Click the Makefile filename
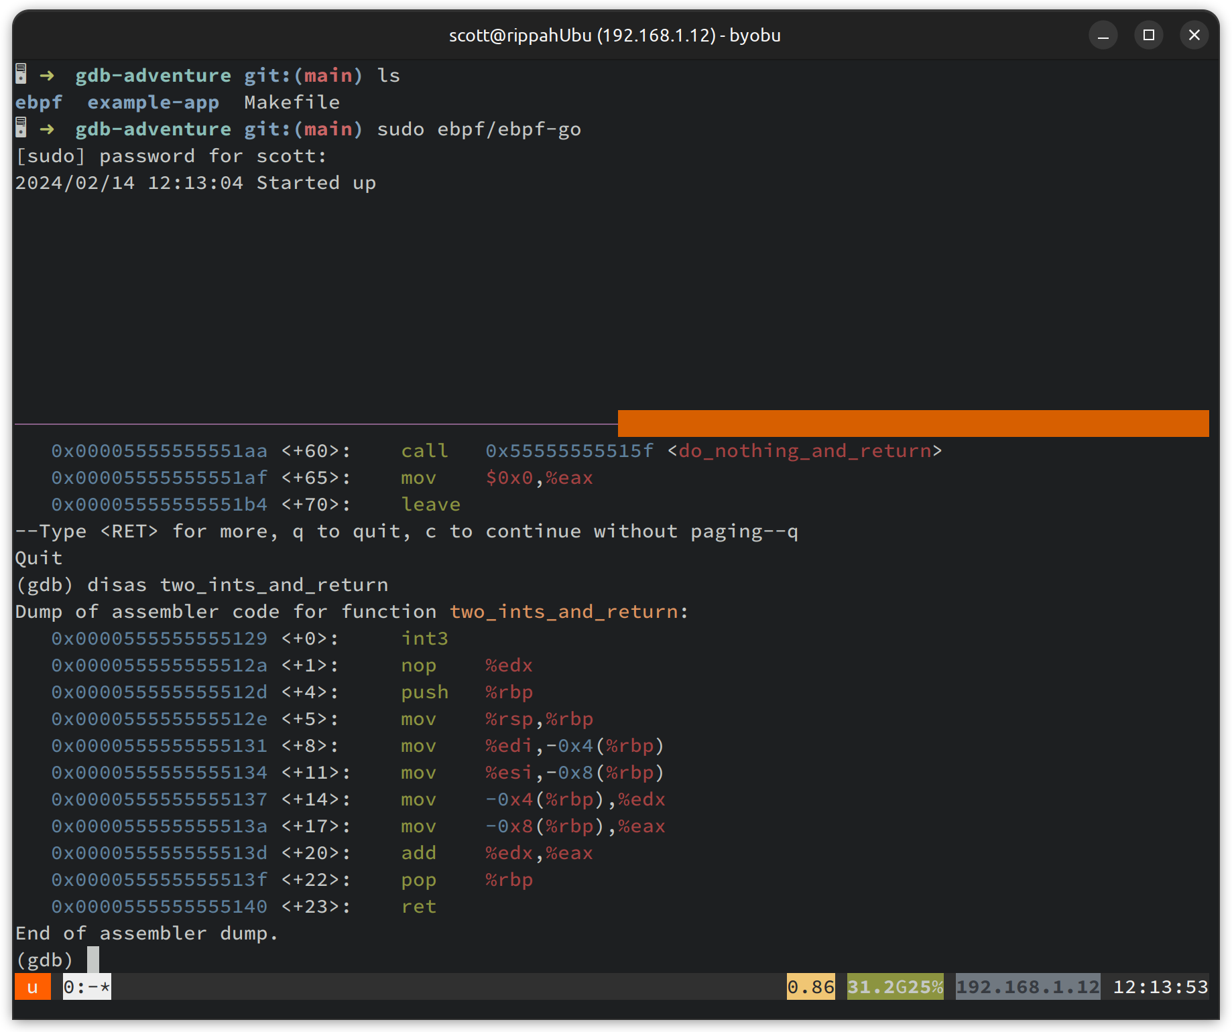The height and width of the screenshot is (1032, 1232). click(x=292, y=102)
